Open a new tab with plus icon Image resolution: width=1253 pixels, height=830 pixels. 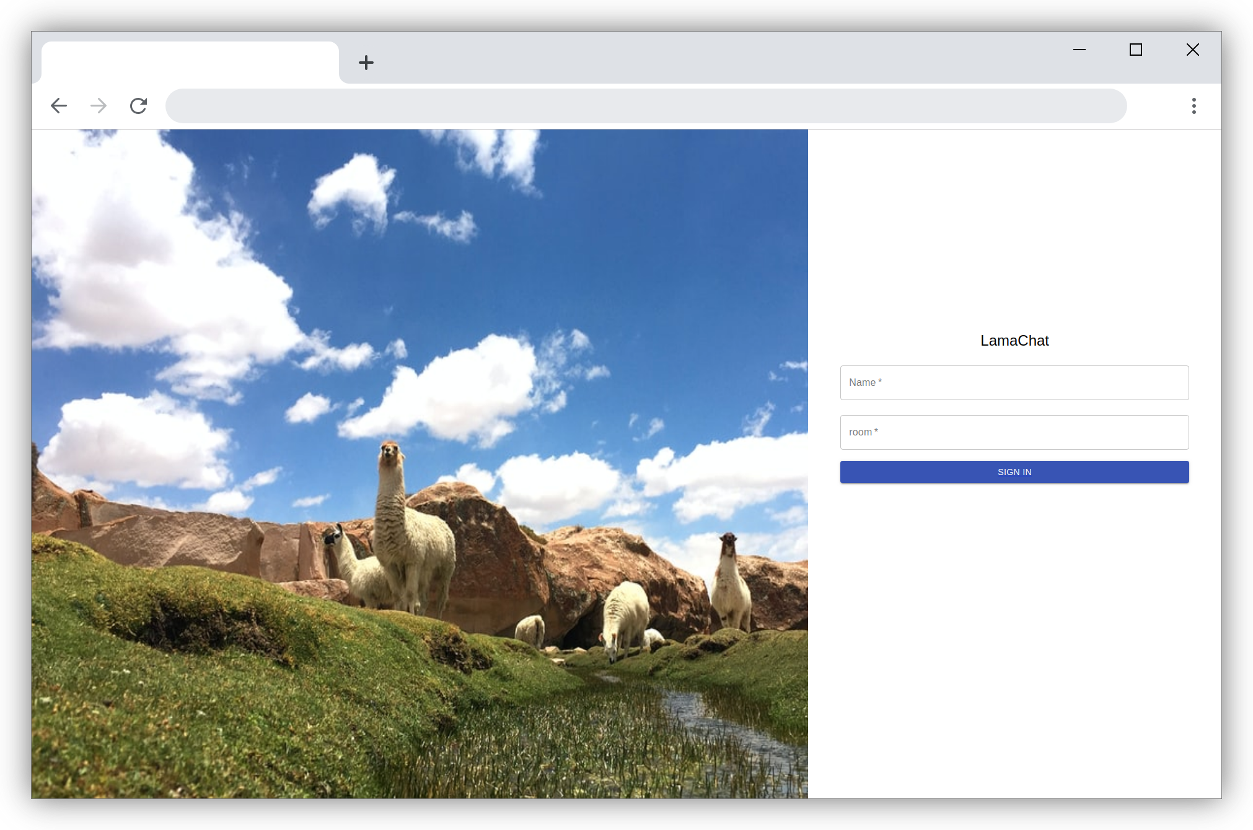coord(366,63)
